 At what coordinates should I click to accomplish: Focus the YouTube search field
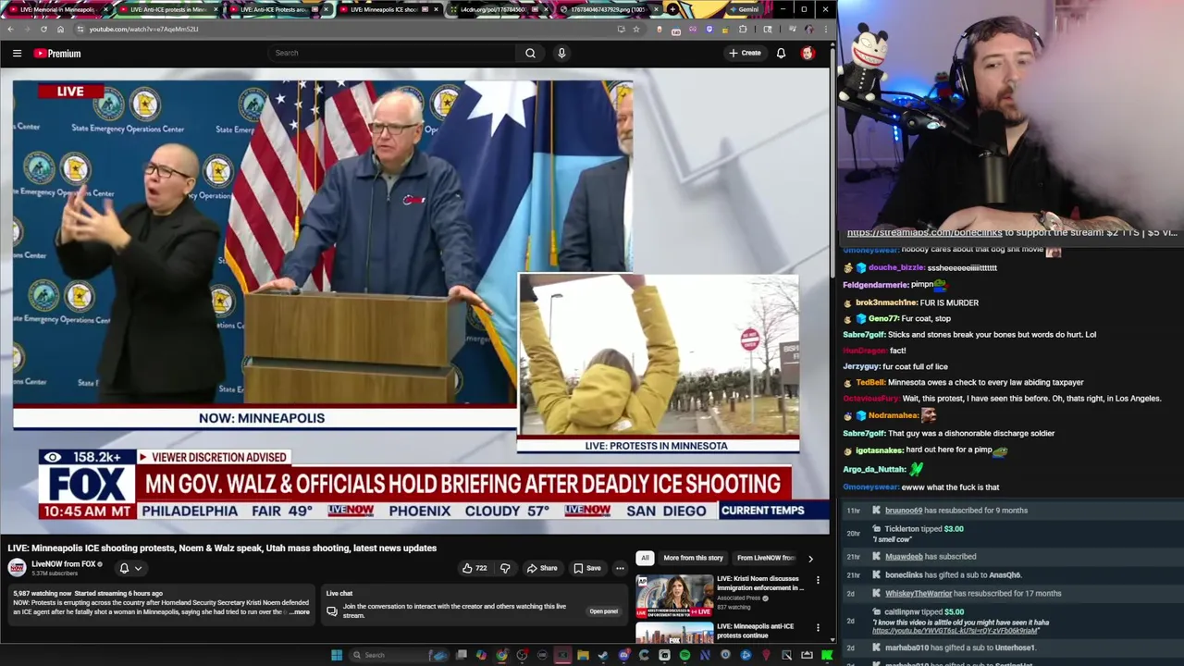point(393,54)
